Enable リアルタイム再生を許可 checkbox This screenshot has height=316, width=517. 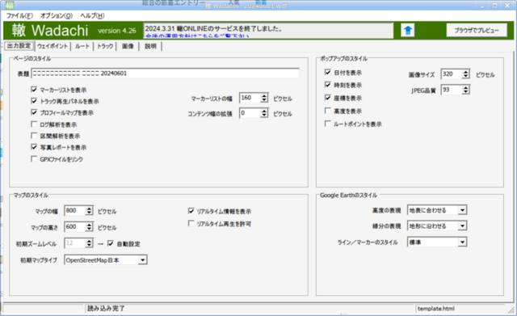[191, 224]
